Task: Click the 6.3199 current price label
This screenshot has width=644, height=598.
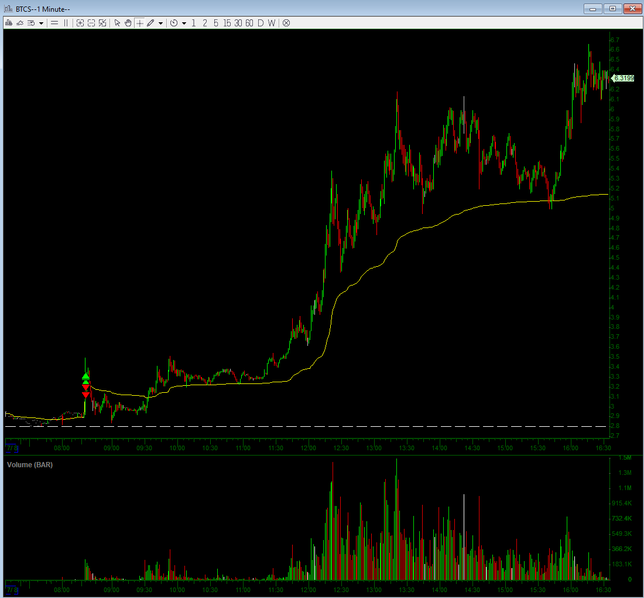Action: (624, 78)
